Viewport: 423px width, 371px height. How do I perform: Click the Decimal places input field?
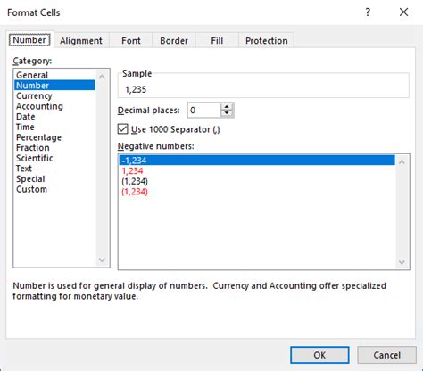(204, 111)
